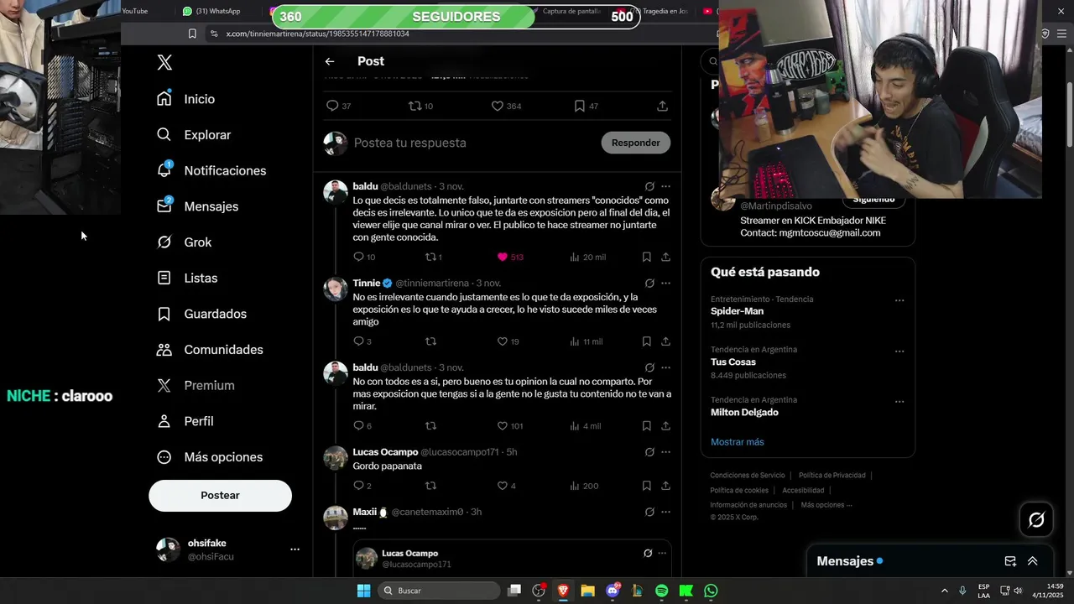
Task: Open more options for Spider-Man trend
Action: click(899, 300)
